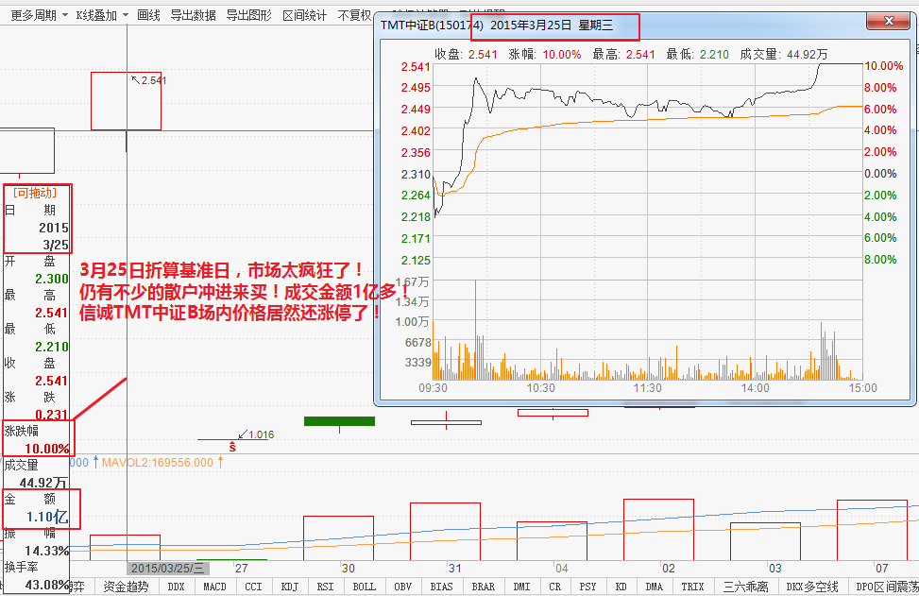Click the 1.016 low price annotation
This screenshot has width=919, height=596.
tap(261, 434)
